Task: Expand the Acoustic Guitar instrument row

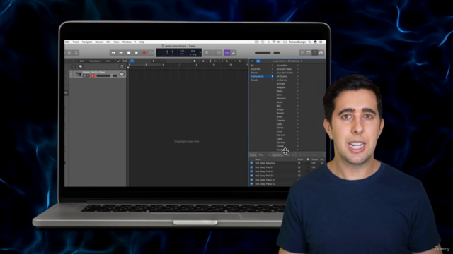Action: click(x=298, y=73)
